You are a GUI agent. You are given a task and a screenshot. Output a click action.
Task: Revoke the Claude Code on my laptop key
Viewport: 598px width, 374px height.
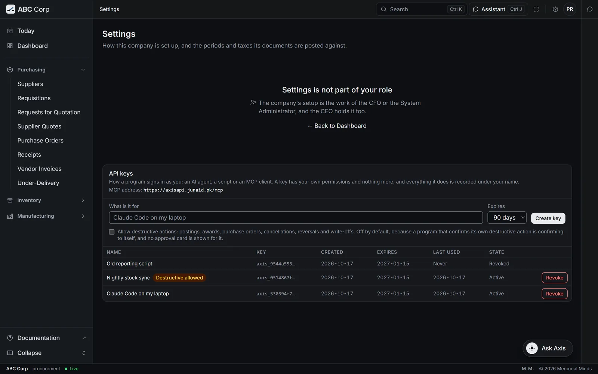(x=554, y=294)
